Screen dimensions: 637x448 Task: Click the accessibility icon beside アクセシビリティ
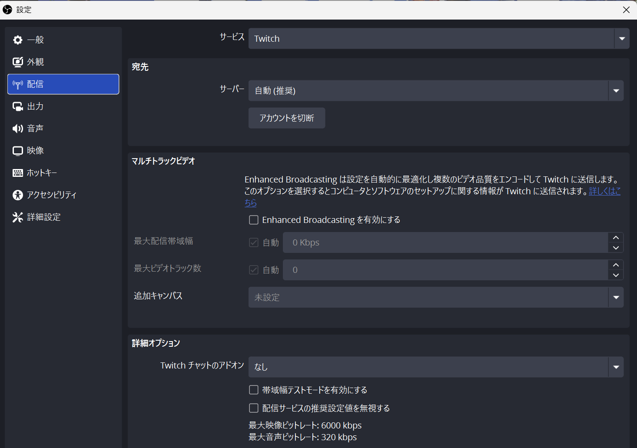click(18, 195)
